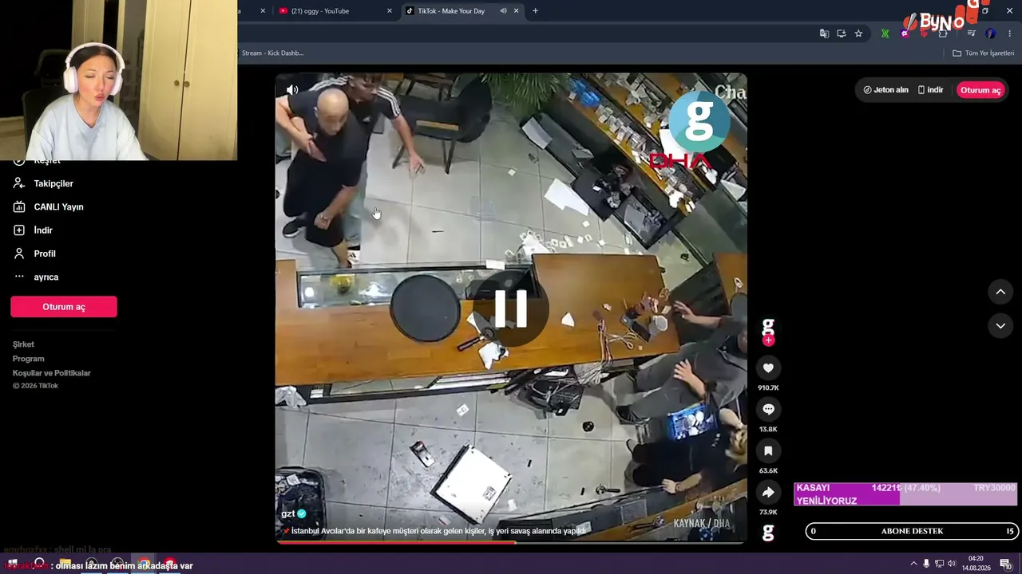Open the Chrome profile avatar
Screen dimensions: 1022x574
[990, 33]
